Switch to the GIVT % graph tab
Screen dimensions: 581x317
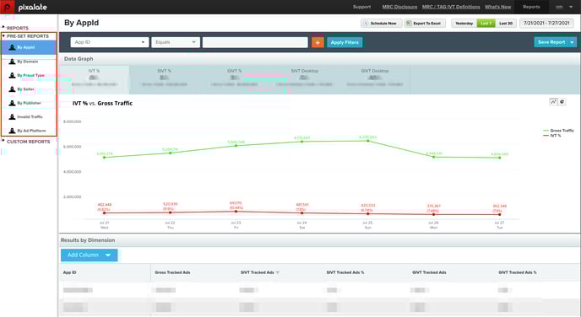(235, 79)
